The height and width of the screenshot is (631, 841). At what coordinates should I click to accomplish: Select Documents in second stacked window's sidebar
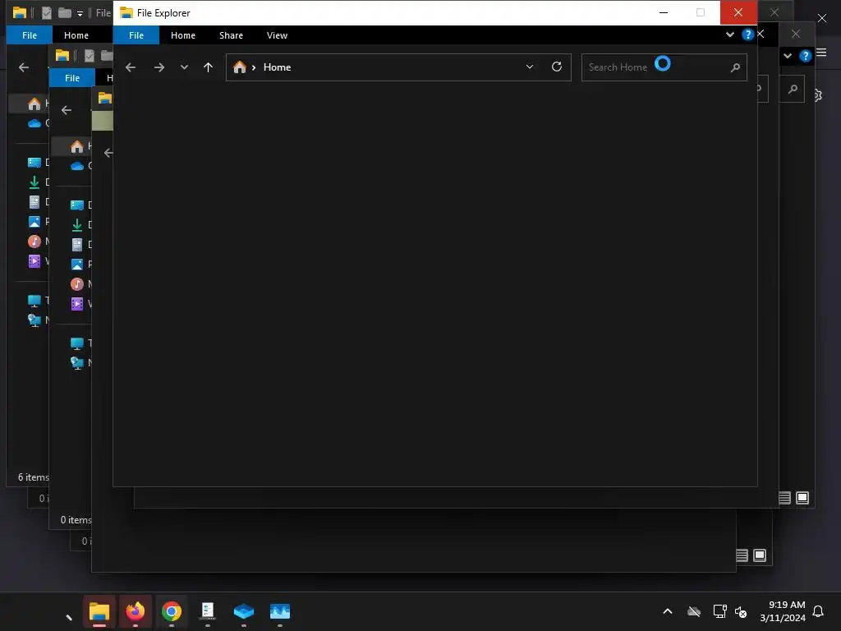(77, 245)
